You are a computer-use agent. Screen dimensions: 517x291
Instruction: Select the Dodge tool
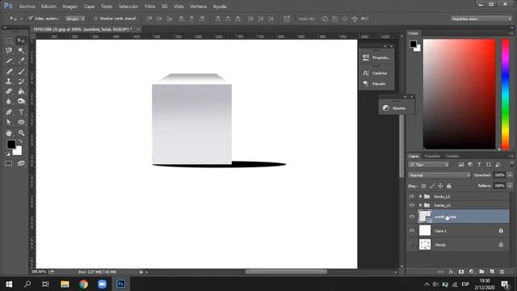(x=22, y=101)
